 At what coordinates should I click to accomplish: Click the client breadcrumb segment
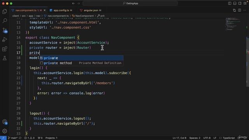[16, 16]
